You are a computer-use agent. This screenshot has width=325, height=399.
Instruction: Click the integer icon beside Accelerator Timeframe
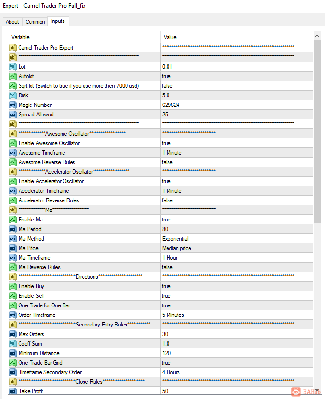coord(13,191)
